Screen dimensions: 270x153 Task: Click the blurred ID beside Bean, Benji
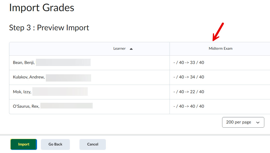point(63,62)
